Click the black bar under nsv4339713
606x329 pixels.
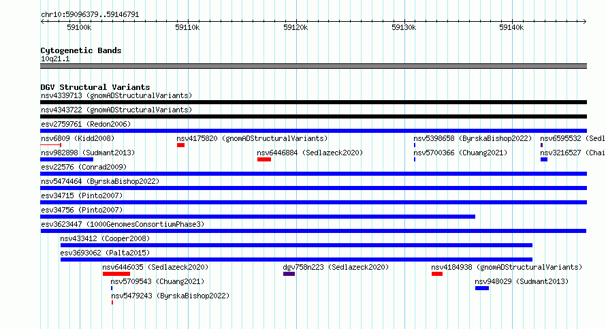(x=313, y=102)
